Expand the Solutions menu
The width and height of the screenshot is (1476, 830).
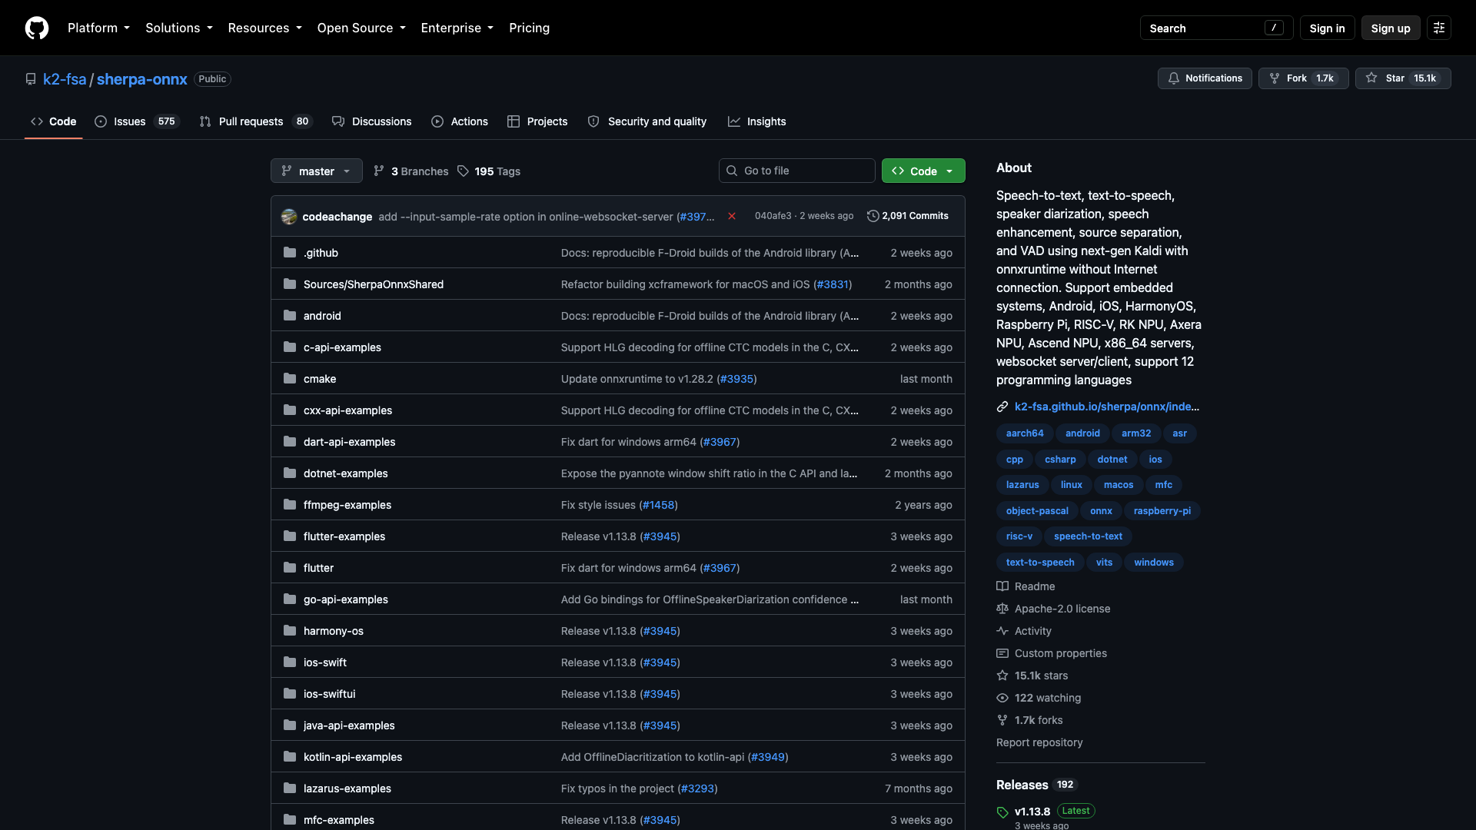179,28
